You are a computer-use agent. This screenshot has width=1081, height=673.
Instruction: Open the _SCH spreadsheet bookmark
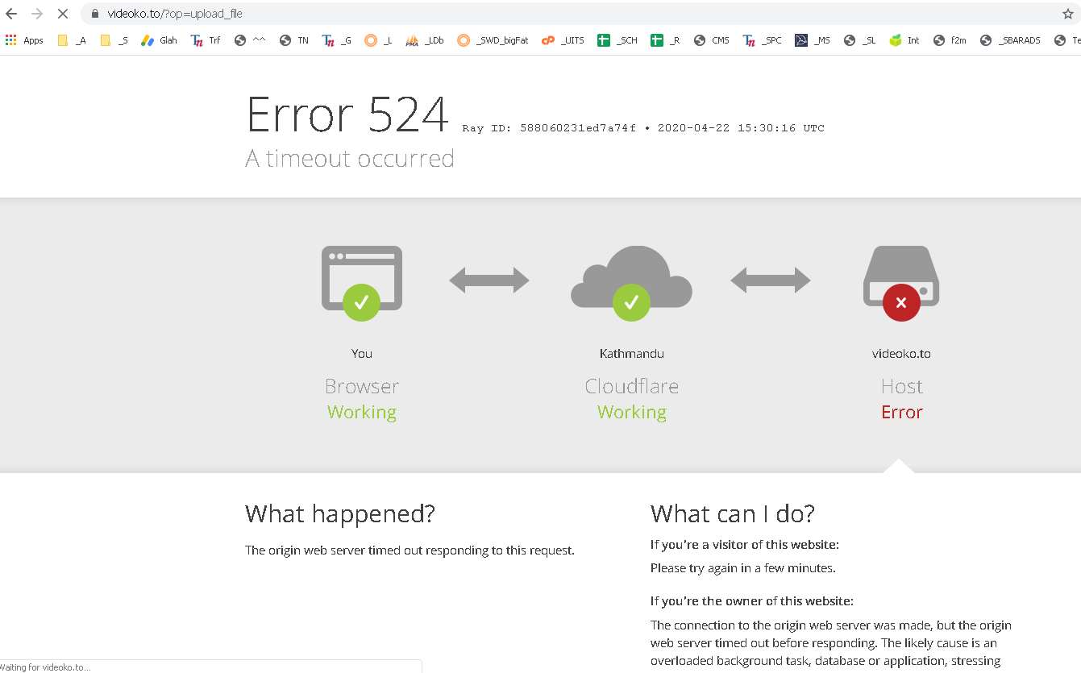tap(617, 40)
